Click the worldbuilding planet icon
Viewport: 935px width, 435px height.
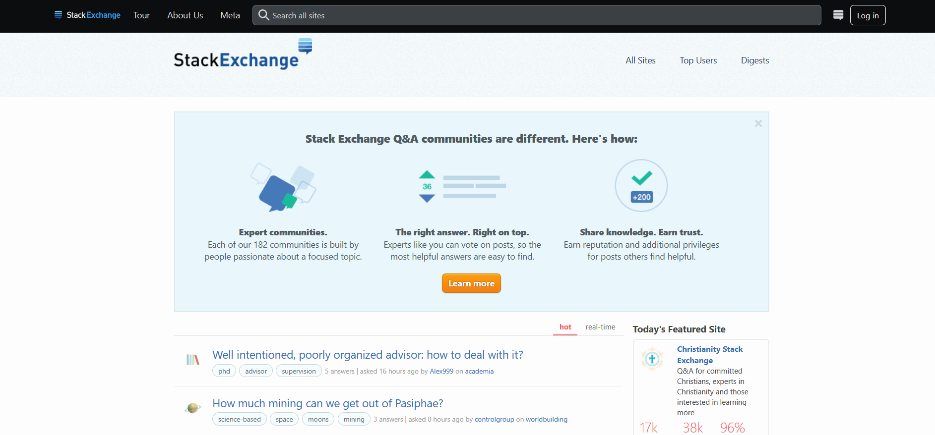click(192, 408)
